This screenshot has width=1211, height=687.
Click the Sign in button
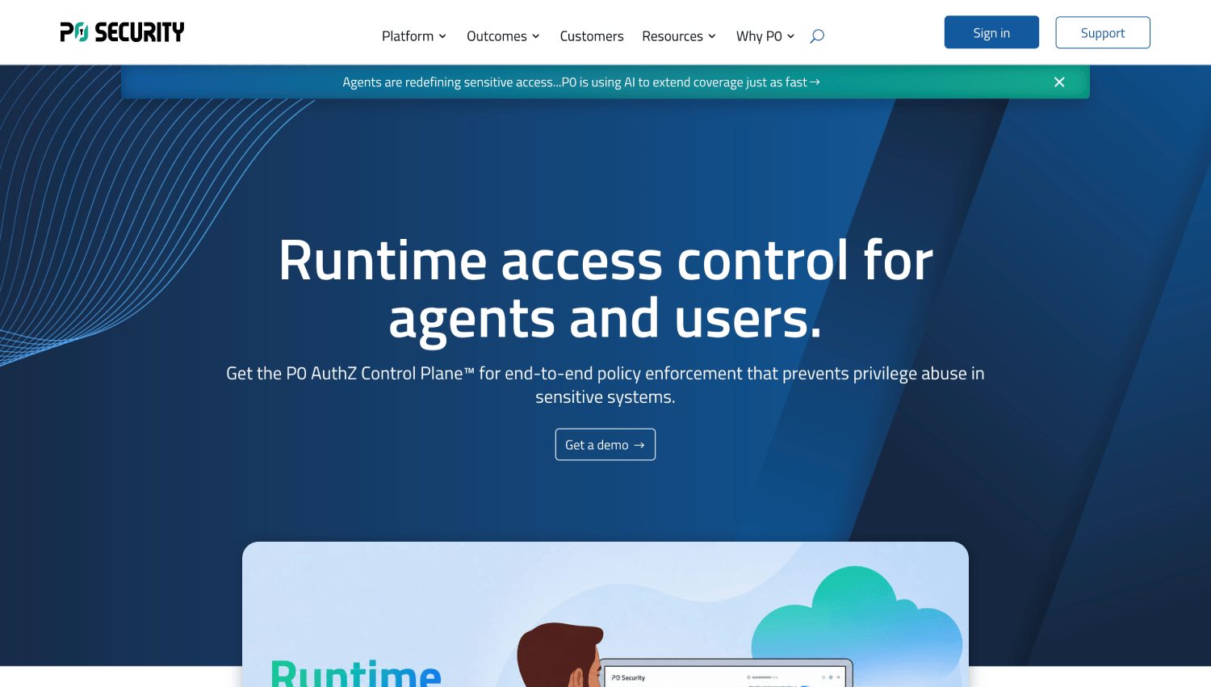[991, 32]
